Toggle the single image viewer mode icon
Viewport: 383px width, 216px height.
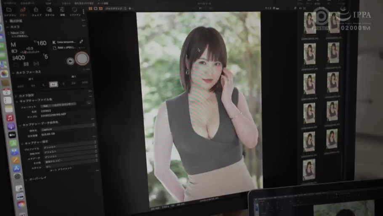96,8
